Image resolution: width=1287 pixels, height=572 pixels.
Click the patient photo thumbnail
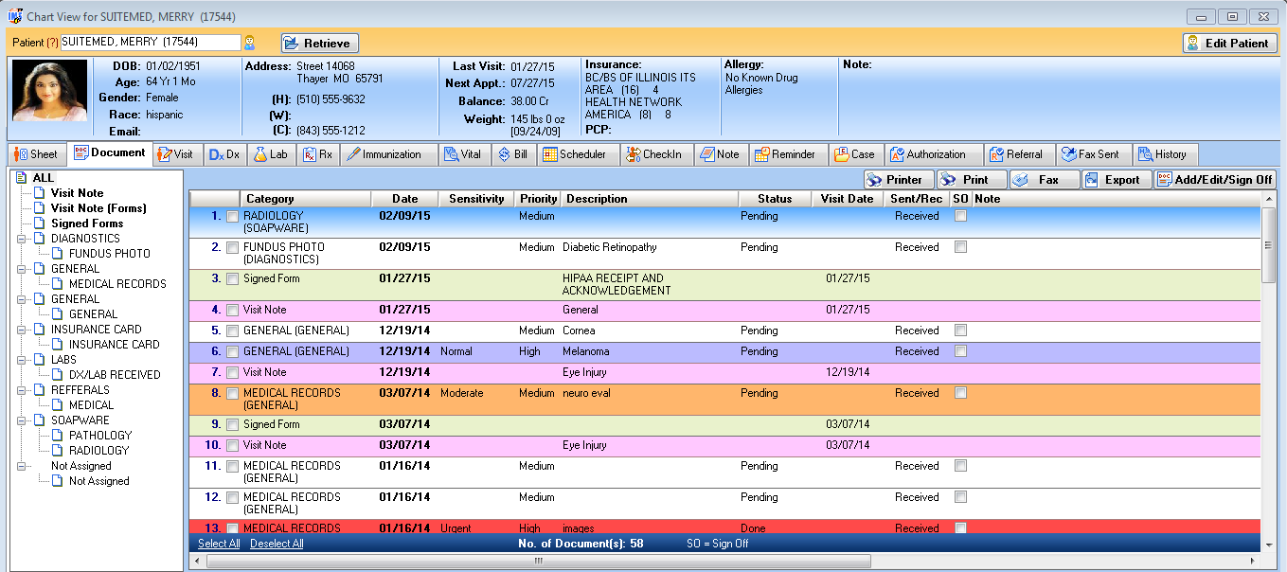click(x=49, y=91)
